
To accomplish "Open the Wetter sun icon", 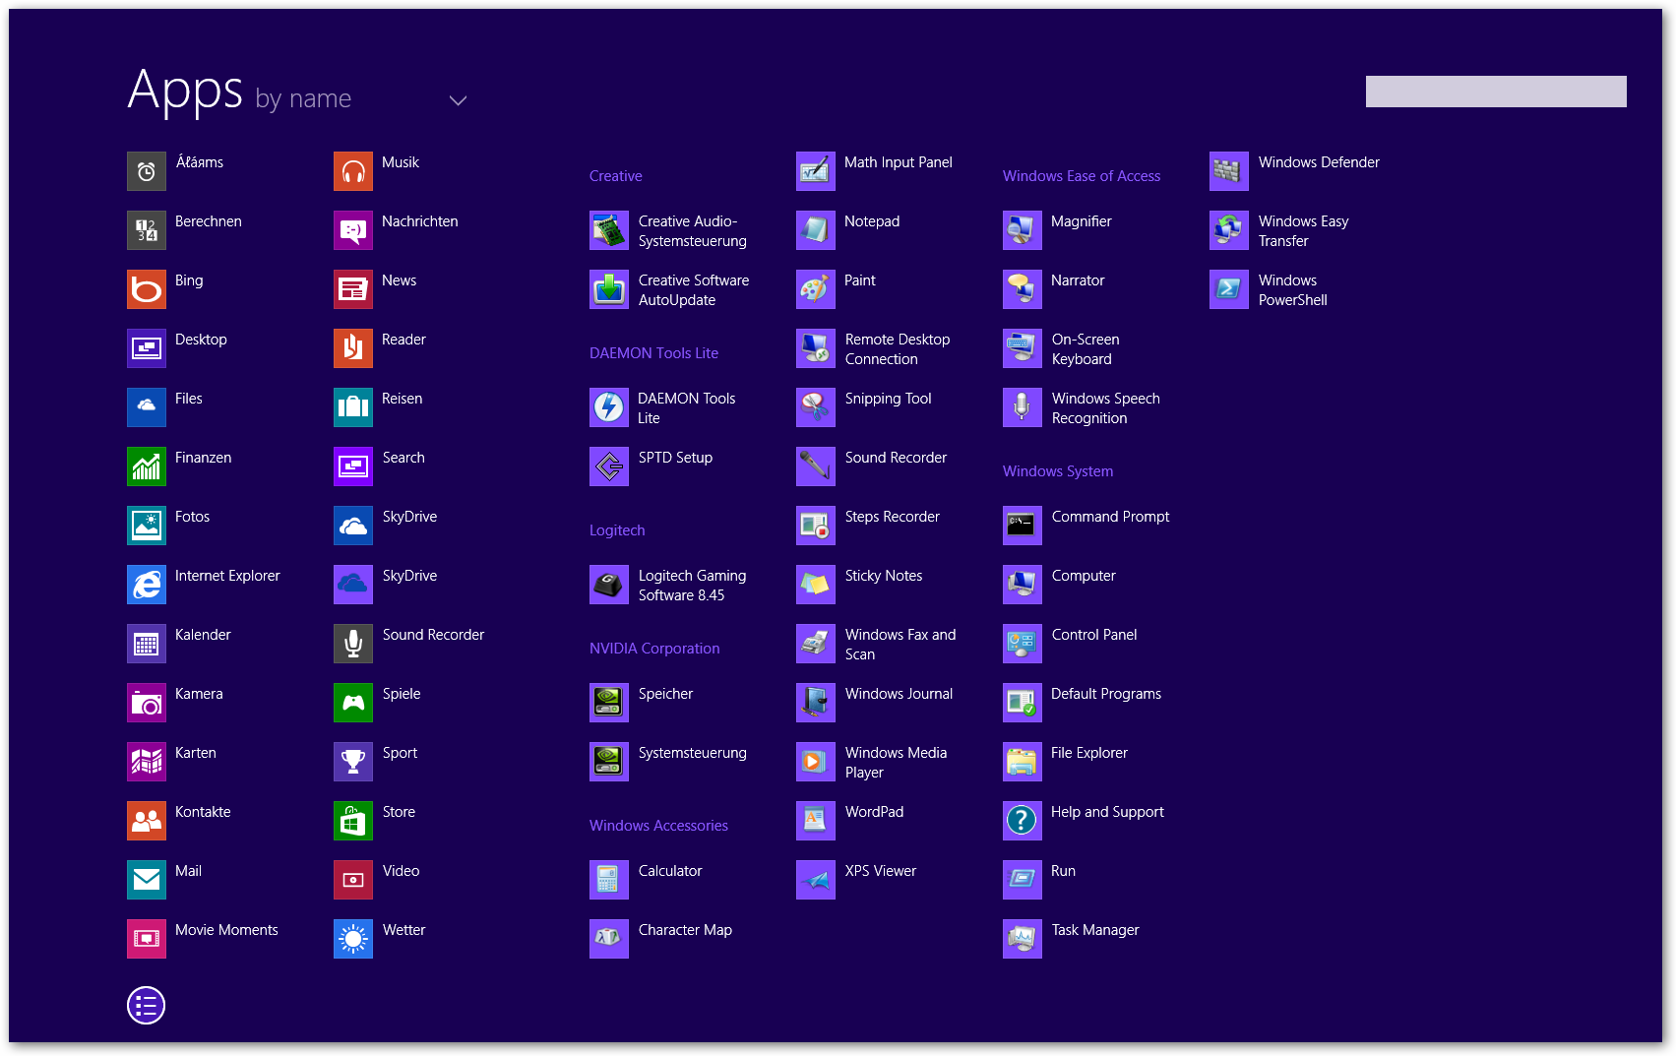I will (353, 939).
